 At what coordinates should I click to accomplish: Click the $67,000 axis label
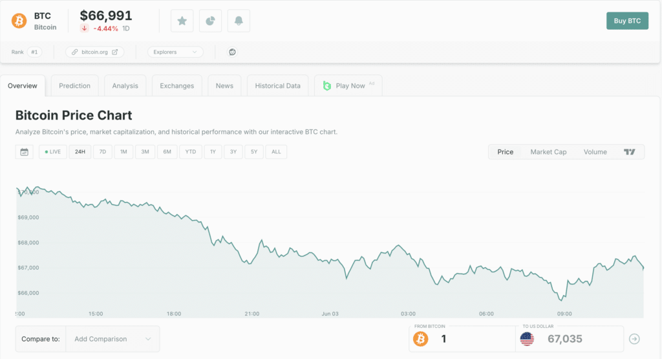pyautogui.click(x=28, y=268)
